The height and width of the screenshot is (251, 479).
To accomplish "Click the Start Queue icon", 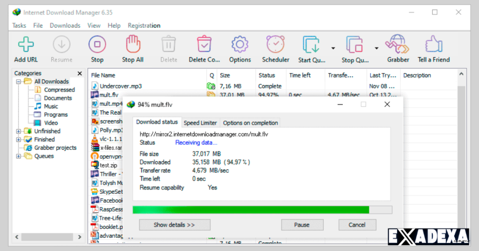I will click(311, 44).
